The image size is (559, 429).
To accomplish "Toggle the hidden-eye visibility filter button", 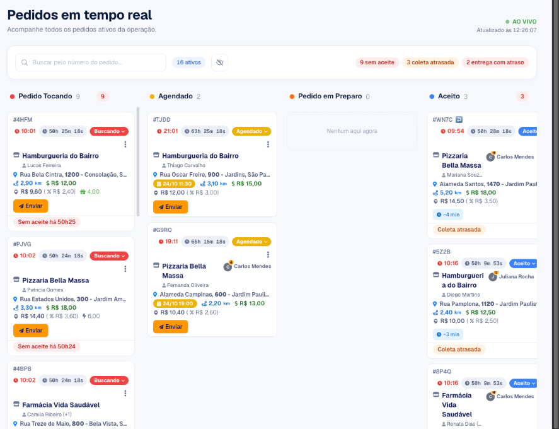I will coord(219,62).
